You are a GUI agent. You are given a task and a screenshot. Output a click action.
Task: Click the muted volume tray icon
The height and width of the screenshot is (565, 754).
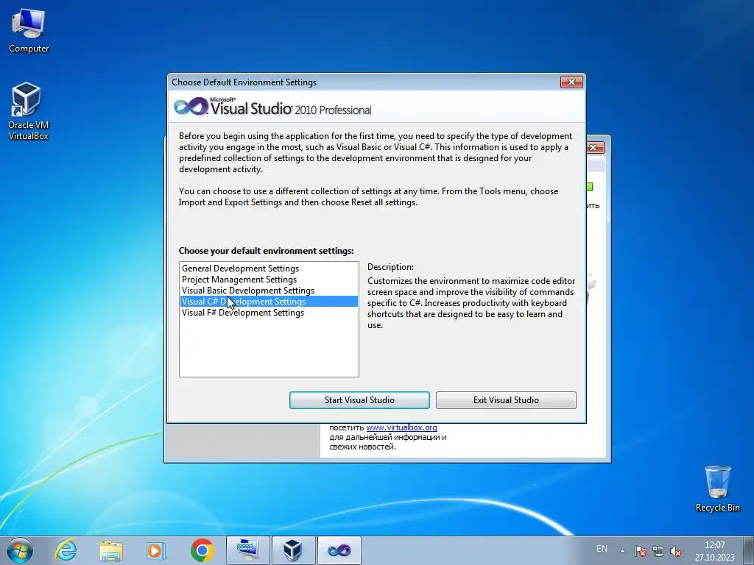coord(676,551)
